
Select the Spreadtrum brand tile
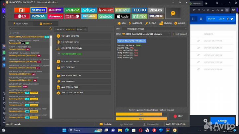[156, 16]
